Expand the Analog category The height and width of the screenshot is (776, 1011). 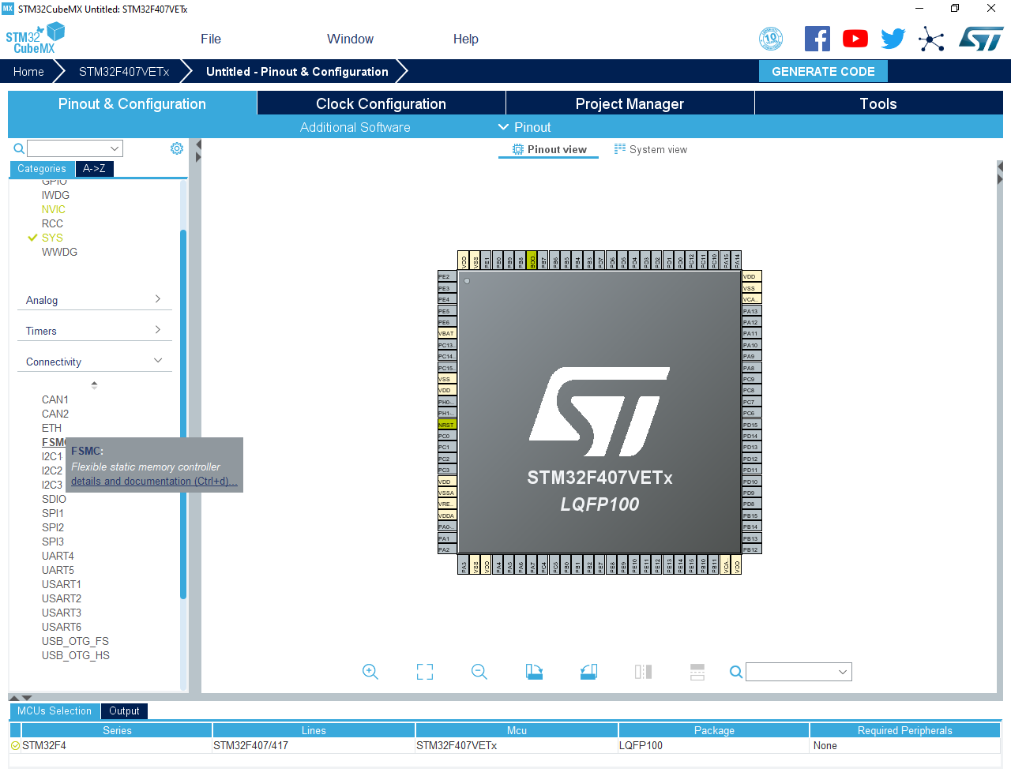[94, 300]
